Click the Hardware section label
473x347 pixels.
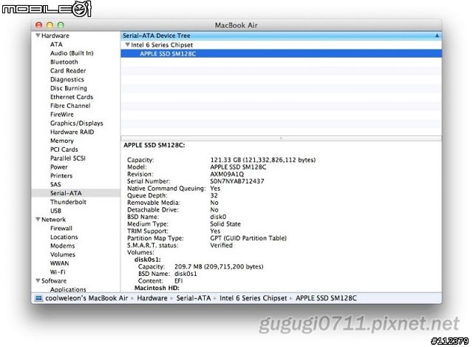(55, 36)
